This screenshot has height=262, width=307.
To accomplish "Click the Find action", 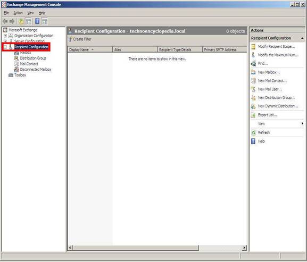I will coord(263,63).
